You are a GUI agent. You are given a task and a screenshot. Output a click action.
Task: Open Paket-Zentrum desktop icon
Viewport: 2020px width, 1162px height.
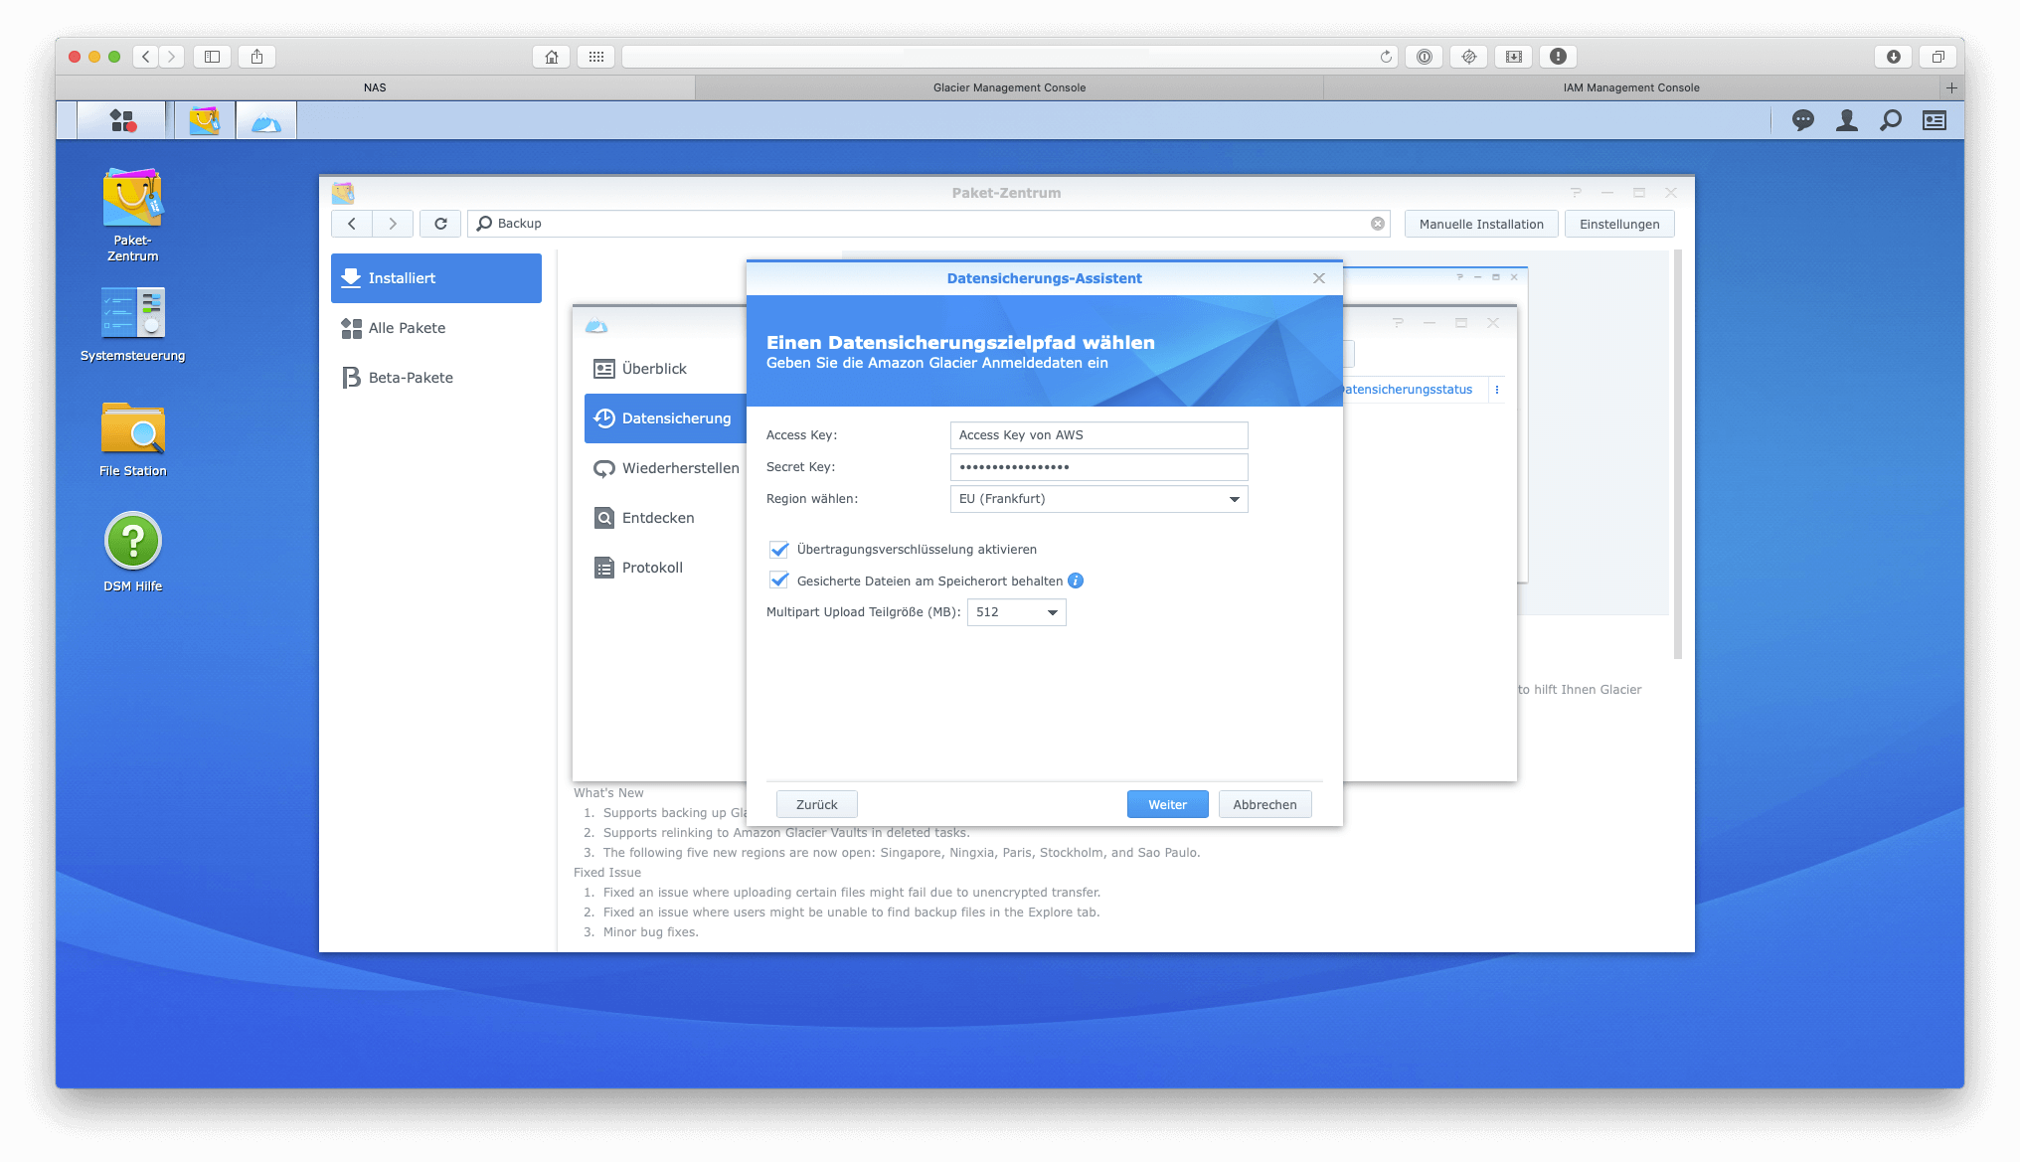click(x=132, y=215)
